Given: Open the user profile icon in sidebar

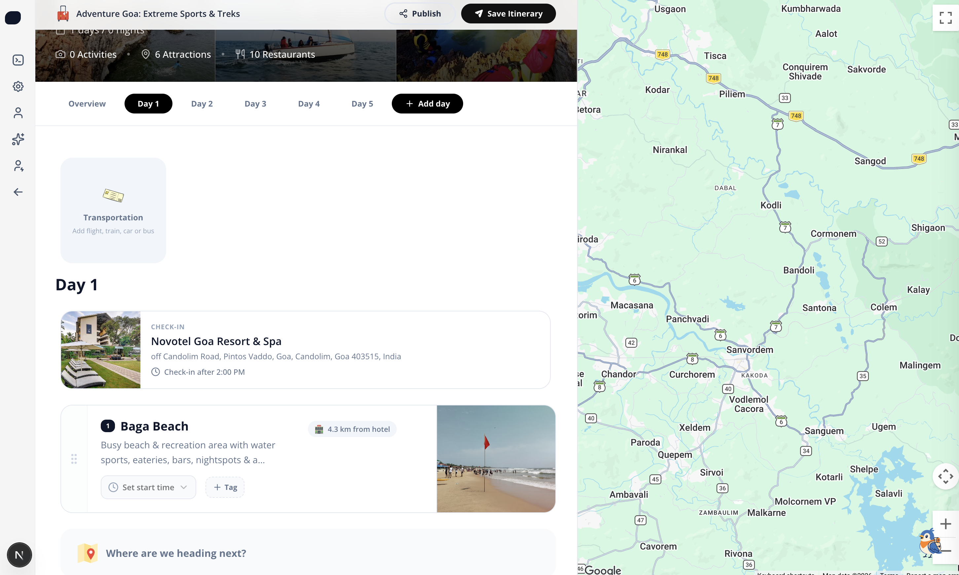Looking at the screenshot, I should coord(18,113).
